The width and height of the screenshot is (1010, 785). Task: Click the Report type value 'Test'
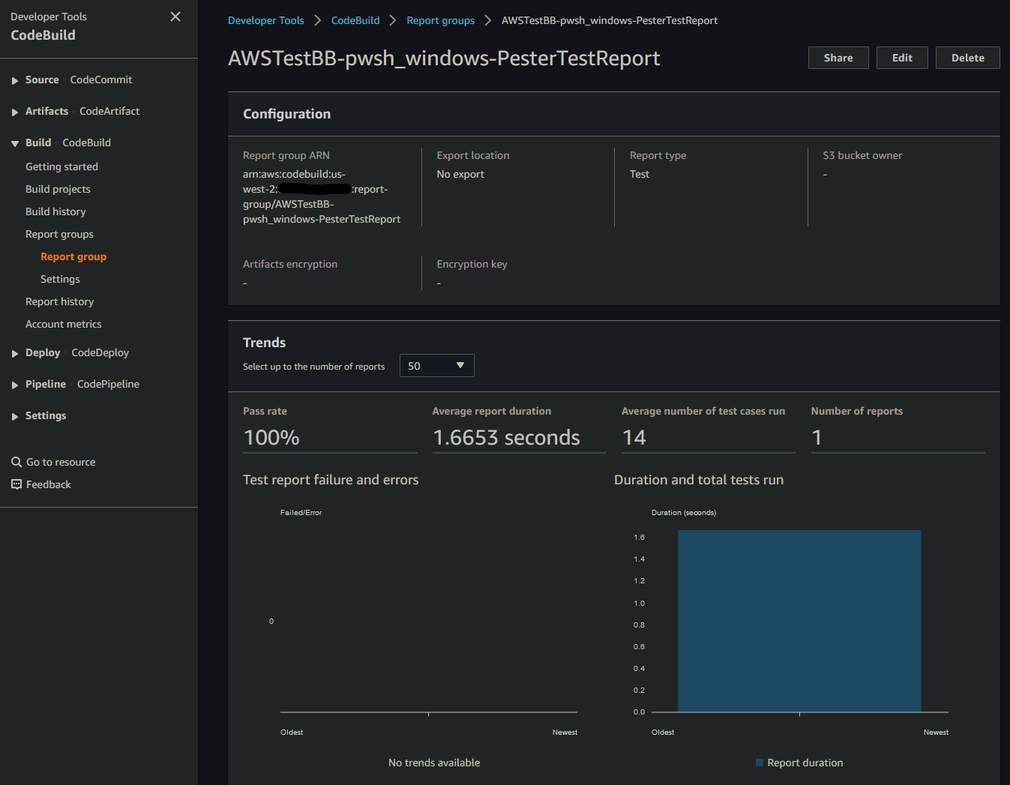tap(640, 174)
